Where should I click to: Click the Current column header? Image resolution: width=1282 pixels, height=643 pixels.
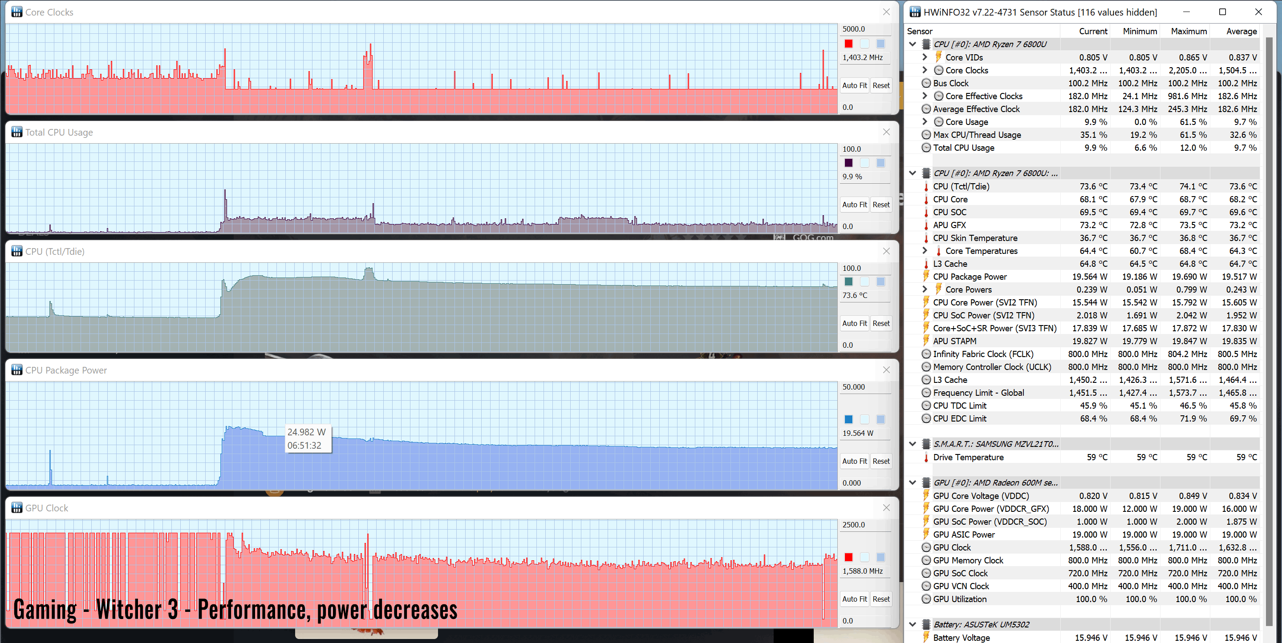coord(1085,31)
